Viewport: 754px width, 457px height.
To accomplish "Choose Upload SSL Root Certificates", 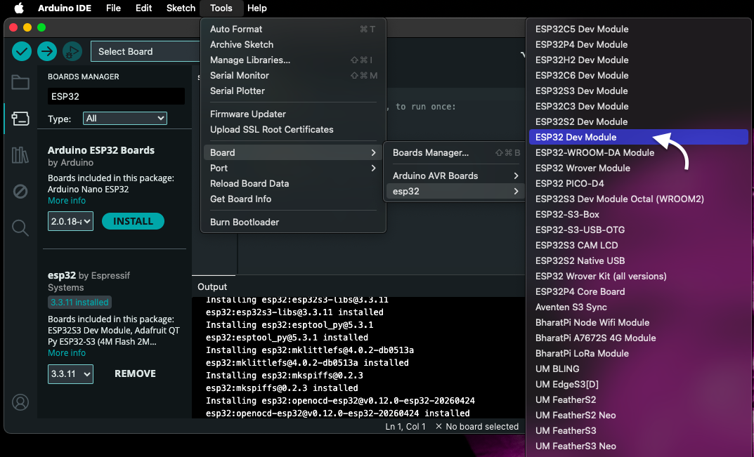I will 293,129.
